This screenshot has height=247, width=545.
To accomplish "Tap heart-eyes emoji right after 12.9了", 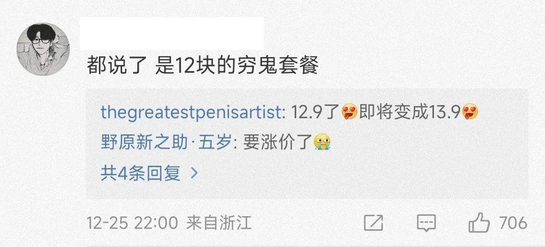I will (349, 112).
